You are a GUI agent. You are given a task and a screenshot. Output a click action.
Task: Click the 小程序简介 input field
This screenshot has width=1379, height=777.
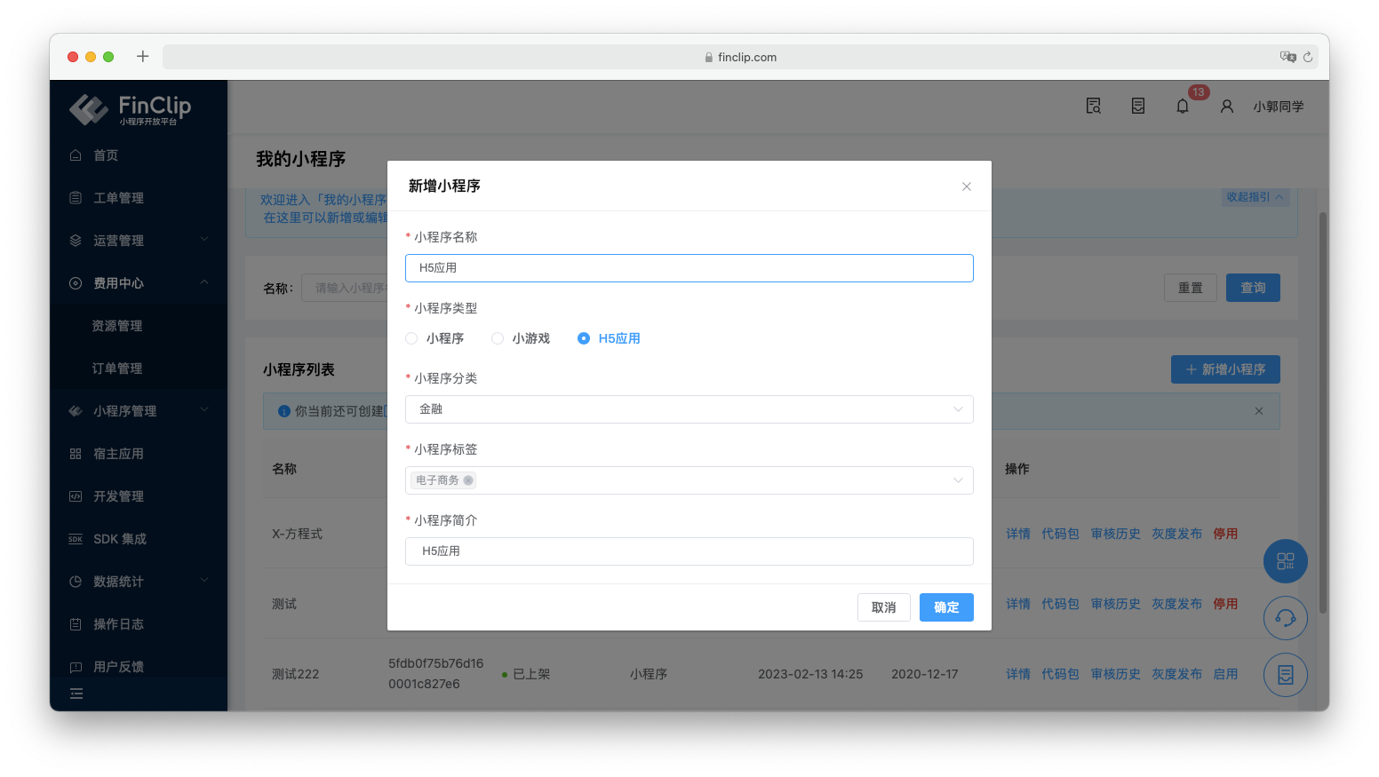[x=689, y=551]
